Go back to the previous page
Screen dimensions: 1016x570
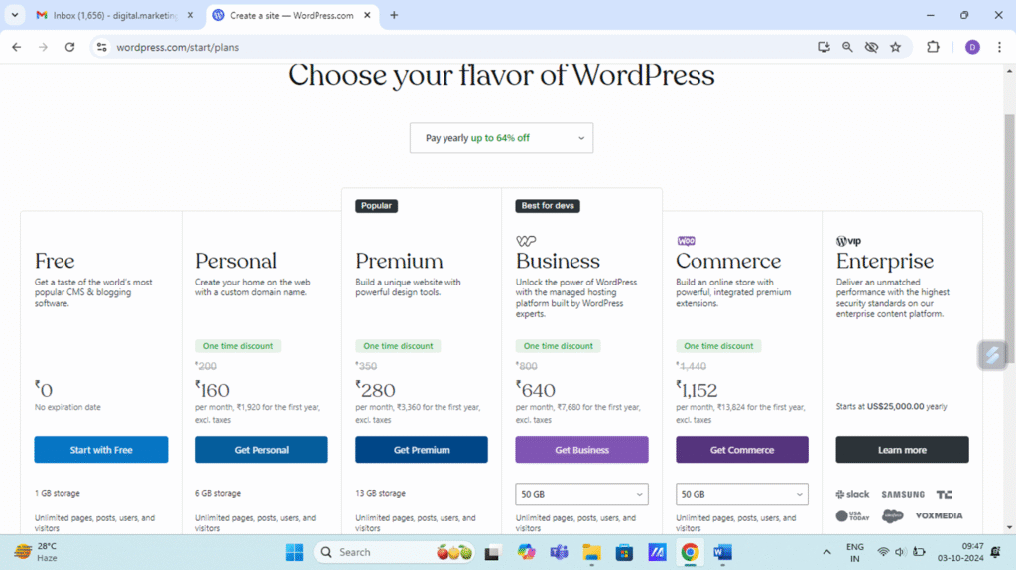[x=16, y=47]
